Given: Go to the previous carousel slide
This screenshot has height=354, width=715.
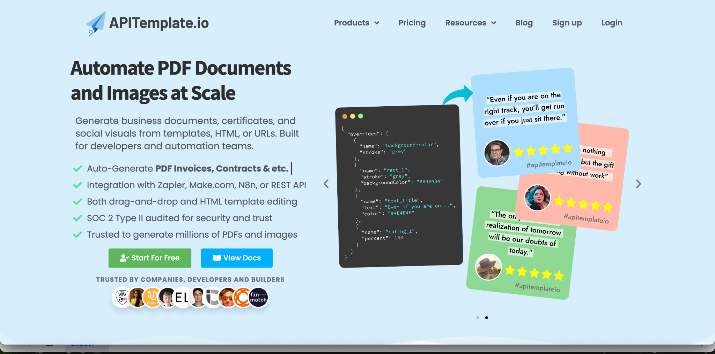Looking at the screenshot, I should click(x=326, y=184).
